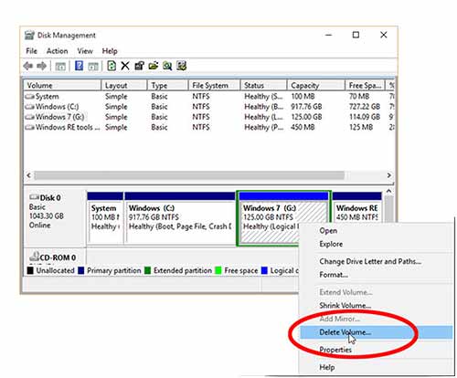Click the navy Primary partition legend swatch
Viewport: 457px width, 378px height.
[81, 270]
